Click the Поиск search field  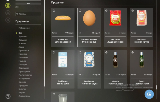[x=28, y=14]
